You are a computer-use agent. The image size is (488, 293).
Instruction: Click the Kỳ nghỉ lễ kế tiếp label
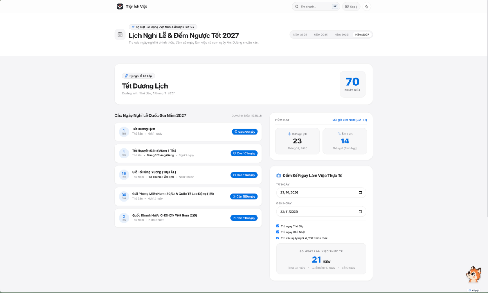point(138,76)
